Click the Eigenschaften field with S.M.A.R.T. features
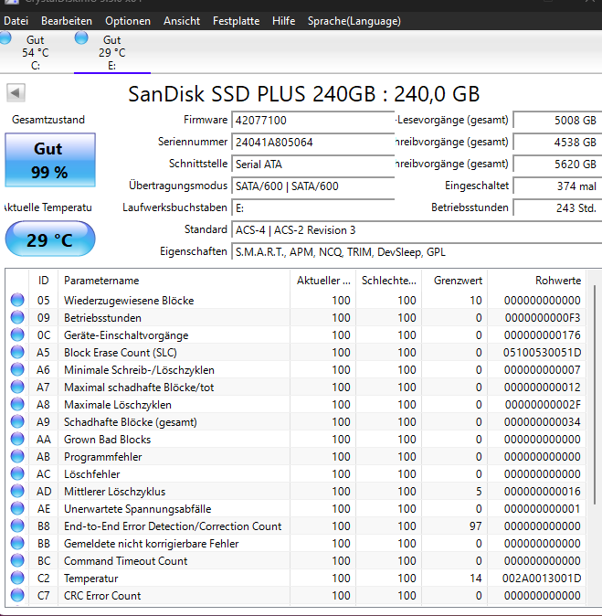Viewport: 602px width, 616px height. [x=417, y=252]
